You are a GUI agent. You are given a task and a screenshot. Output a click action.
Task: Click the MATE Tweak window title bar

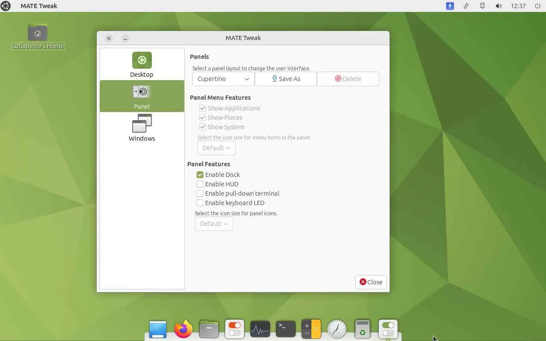point(243,38)
